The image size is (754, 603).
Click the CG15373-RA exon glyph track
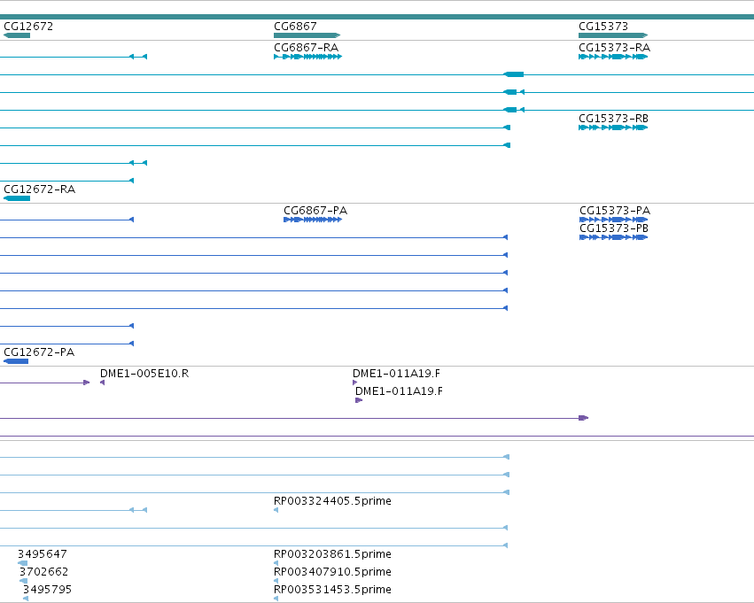(613, 57)
